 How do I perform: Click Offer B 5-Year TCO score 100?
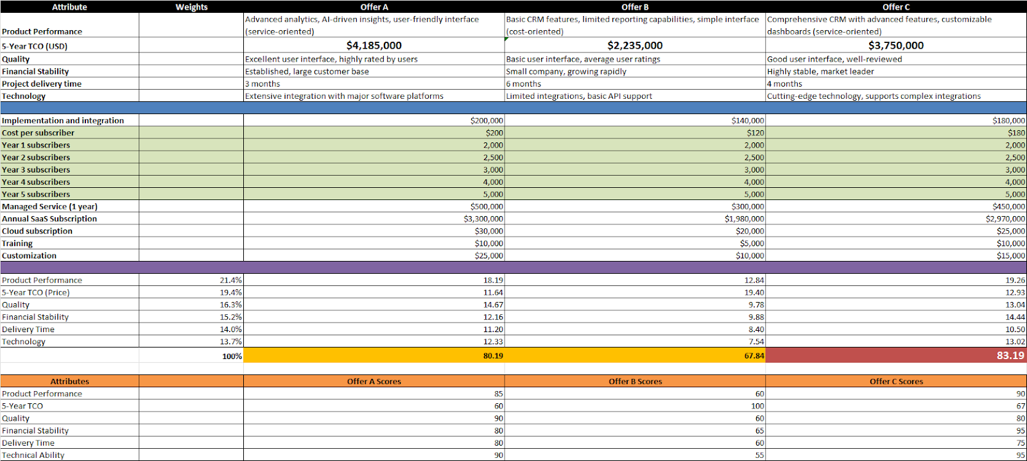pyautogui.click(x=635, y=406)
